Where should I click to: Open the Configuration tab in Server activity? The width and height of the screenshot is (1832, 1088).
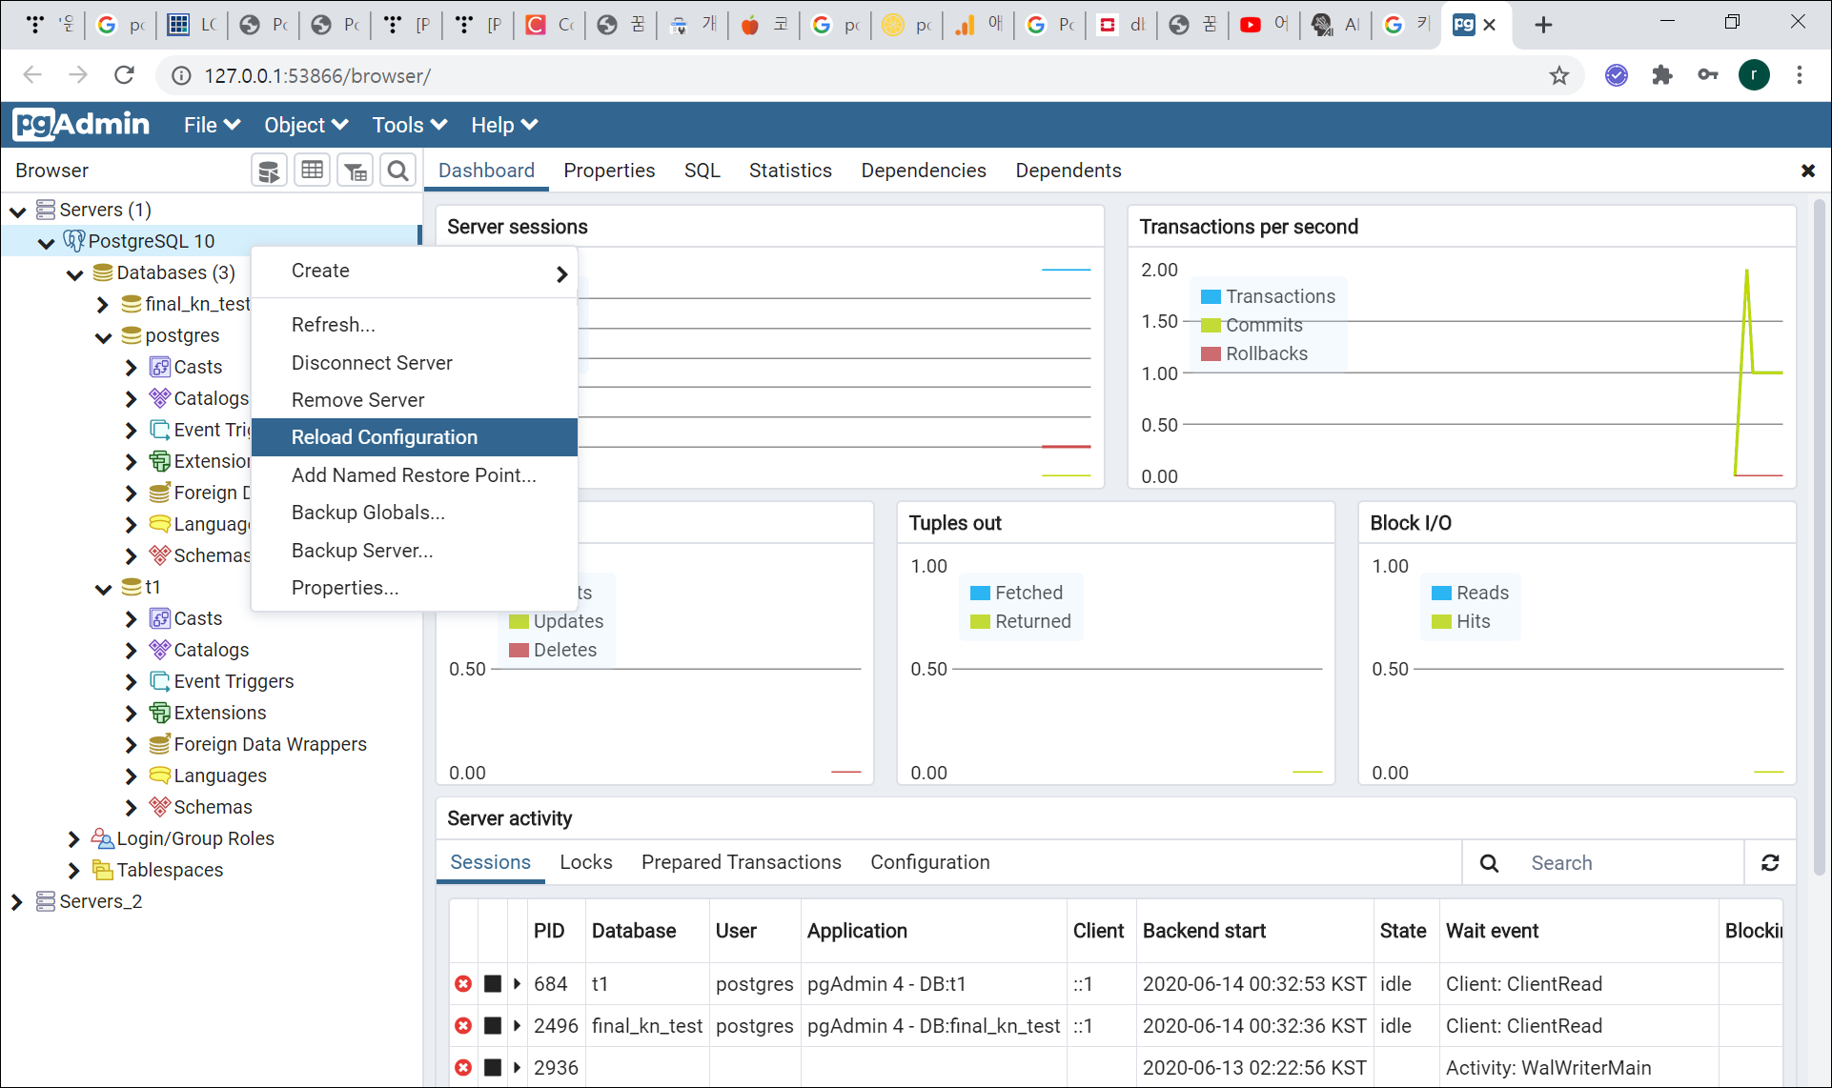(x=930, y=862)
